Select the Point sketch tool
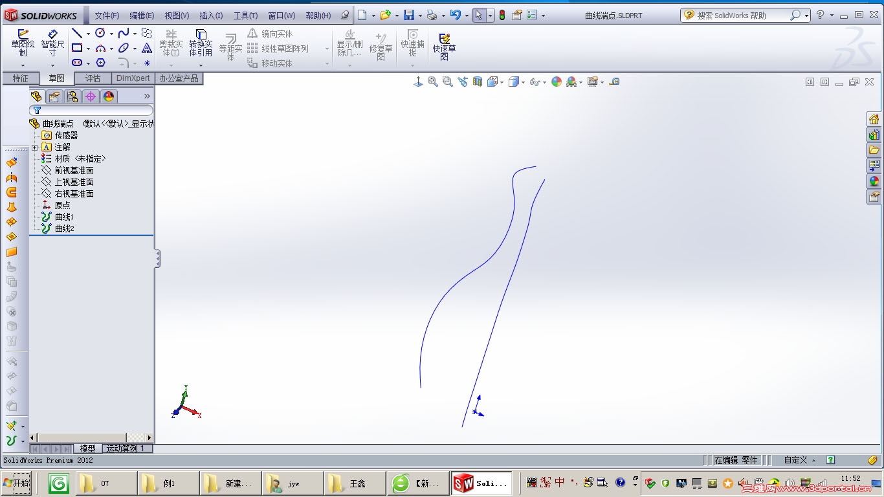This screenshot has height=497, width=884. 147,63
